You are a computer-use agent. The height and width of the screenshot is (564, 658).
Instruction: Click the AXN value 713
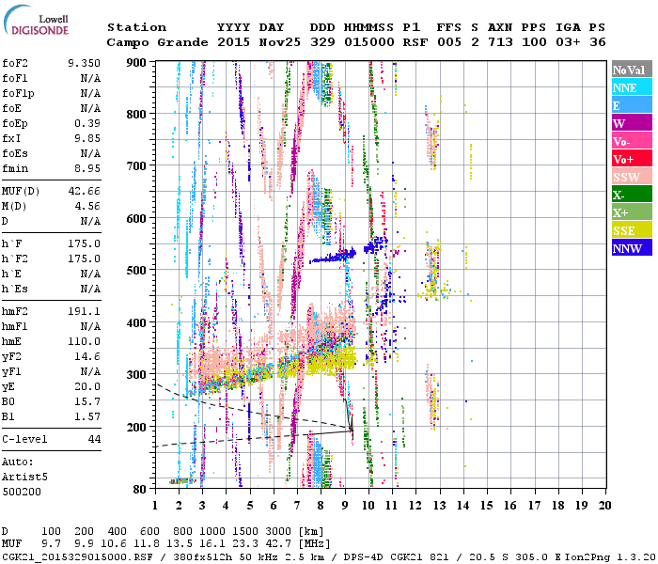tap(500, 42)
